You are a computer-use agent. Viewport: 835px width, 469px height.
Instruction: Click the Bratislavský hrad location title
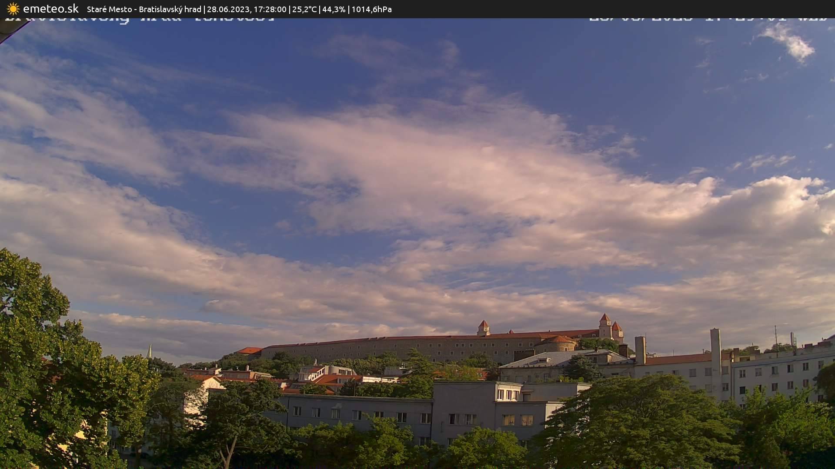point(170,9)
